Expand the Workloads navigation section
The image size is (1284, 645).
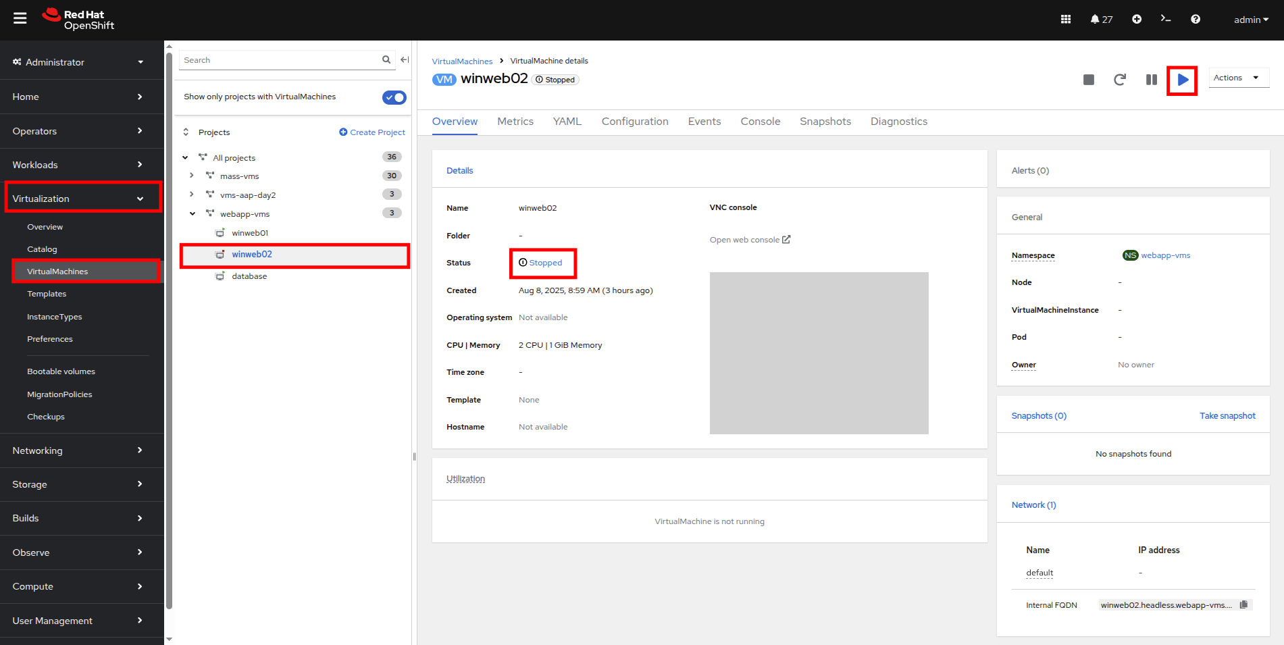pyautogui.click(x=82, y=165)
